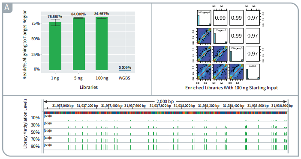Viewport: 301px width, 159px height.
Task: Click the 'Libraries' axis title
Action: point(89,87)
